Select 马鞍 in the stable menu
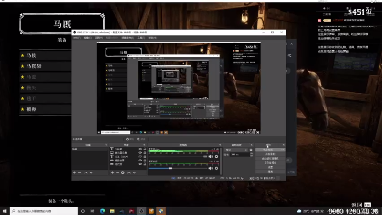This screenshot has height=215, width=382. click(x=45, y=55)
